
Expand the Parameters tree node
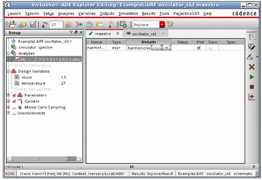[x=8, y=95]
